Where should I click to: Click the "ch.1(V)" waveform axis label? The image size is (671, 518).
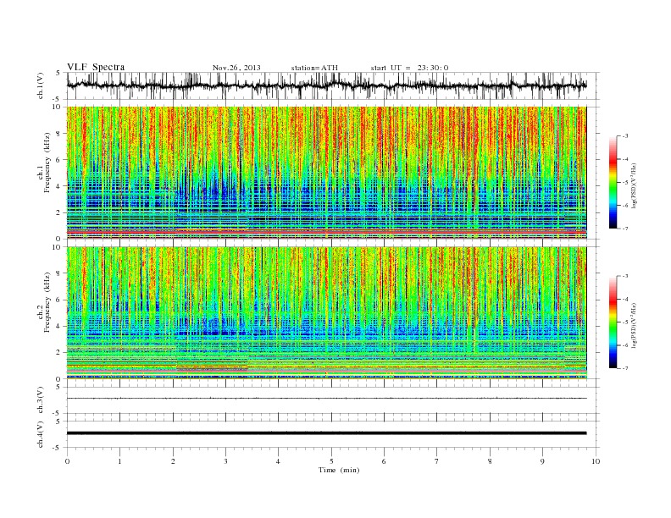tap(41, 85)
